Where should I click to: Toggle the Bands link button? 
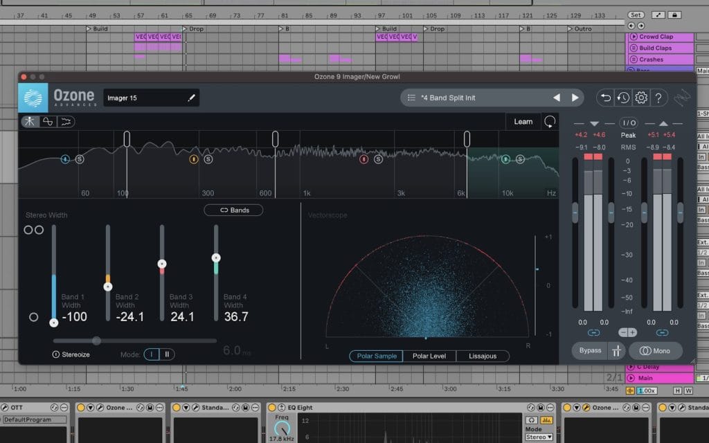233,210
